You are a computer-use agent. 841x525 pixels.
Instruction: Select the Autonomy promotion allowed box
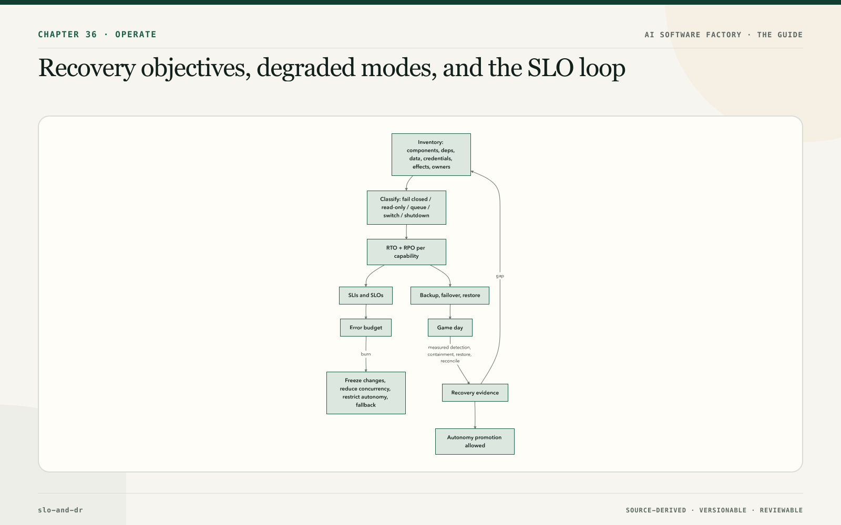coord(475,442)
